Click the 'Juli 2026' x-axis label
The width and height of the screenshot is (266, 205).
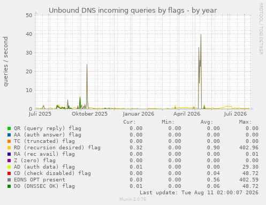point(235,114)
